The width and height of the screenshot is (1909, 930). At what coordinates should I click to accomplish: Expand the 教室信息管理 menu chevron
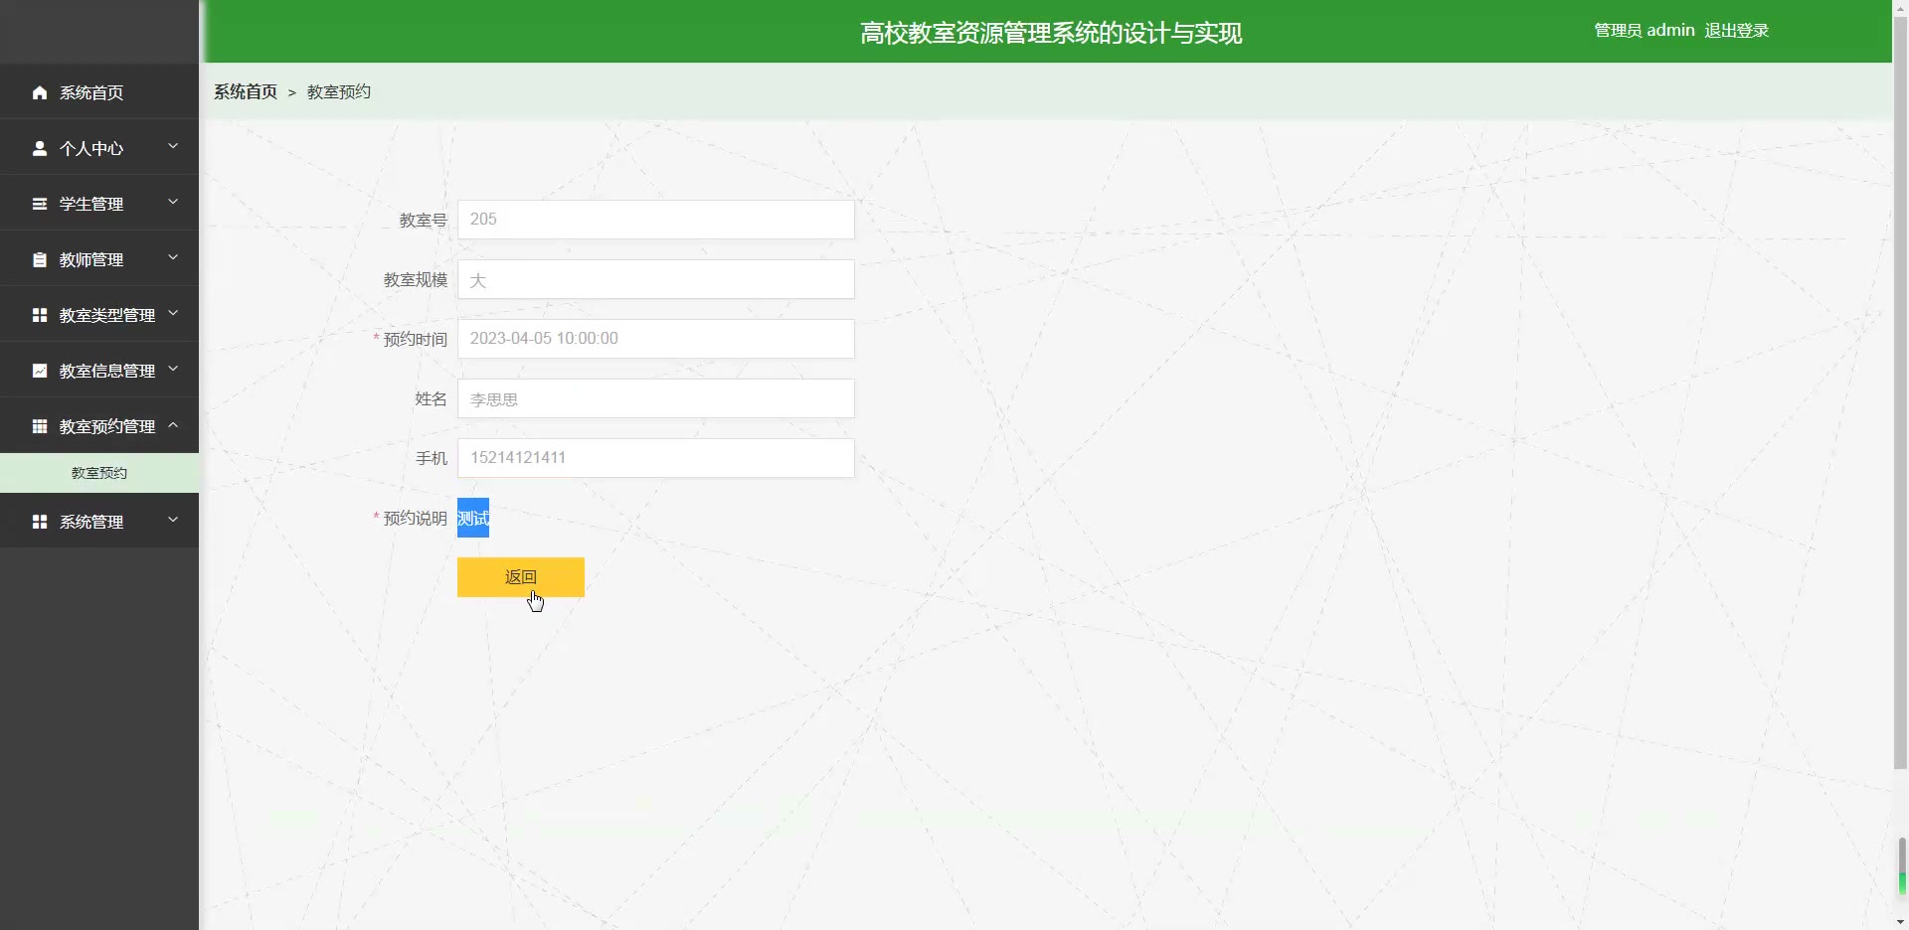click(173, 369)
